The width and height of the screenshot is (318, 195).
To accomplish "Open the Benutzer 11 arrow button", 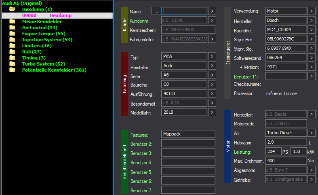I will click(312, 76).
